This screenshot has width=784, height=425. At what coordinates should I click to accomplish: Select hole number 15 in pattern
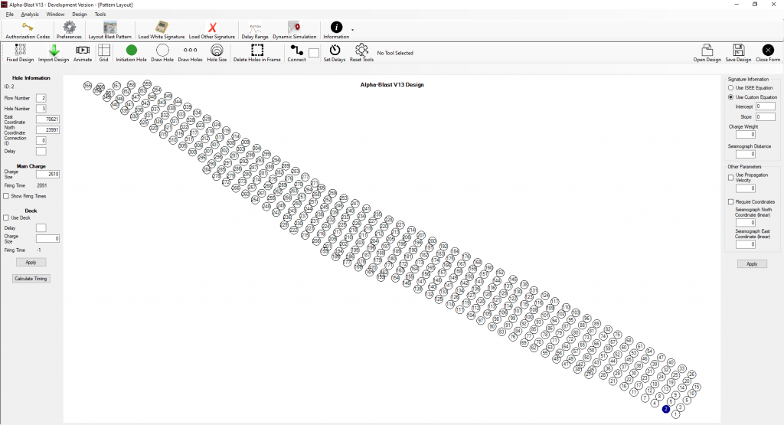697,387
